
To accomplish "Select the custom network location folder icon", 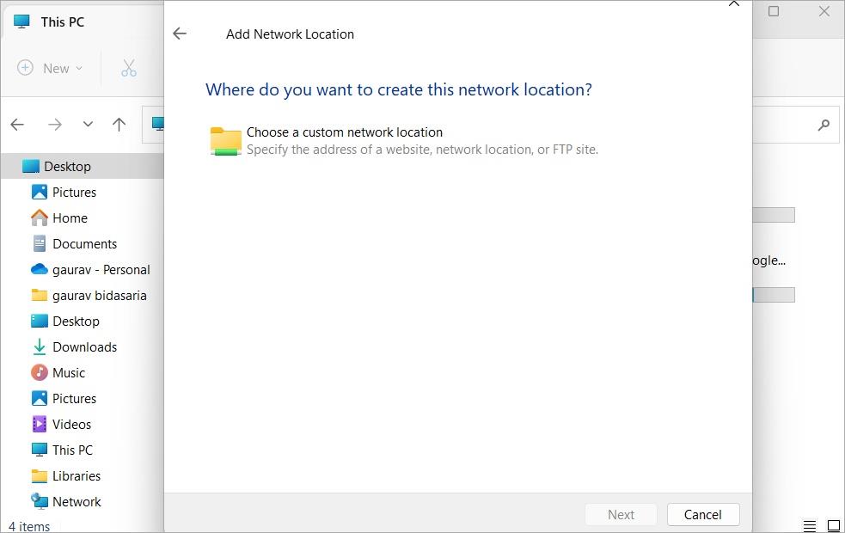I will point(225,141).
